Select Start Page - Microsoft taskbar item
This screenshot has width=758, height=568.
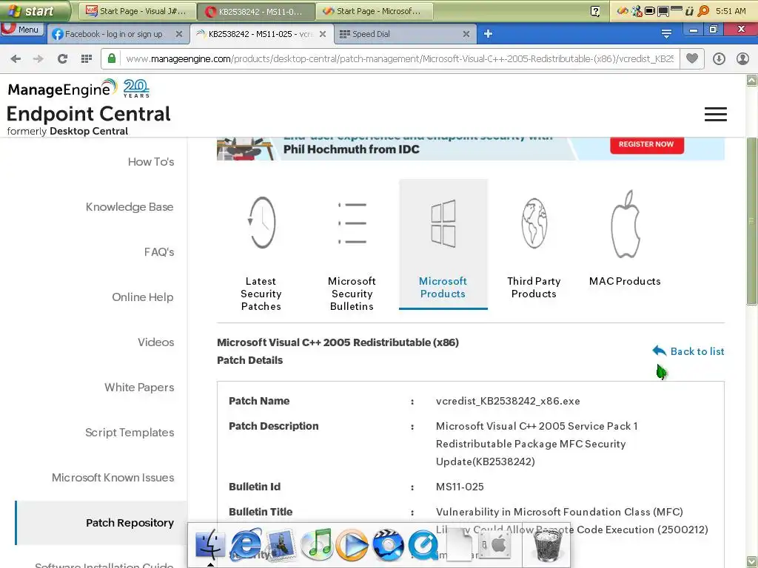(374, 10)
